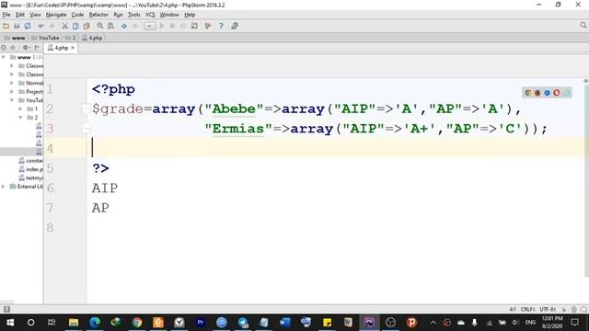Click the Search Everywhere magnifier at top right

pos(583,25)
